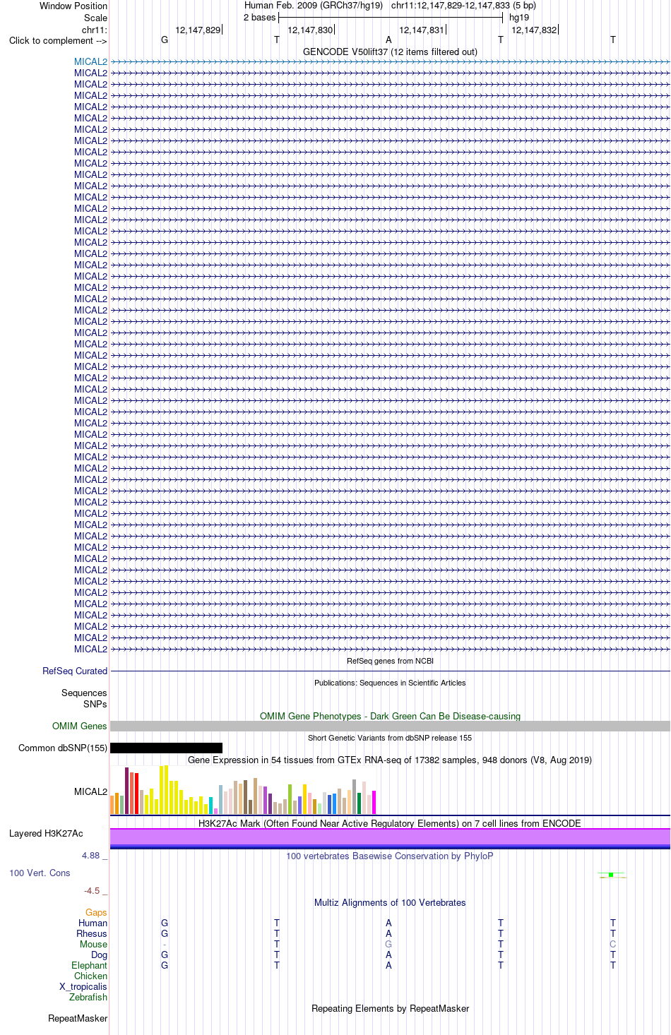Click the '2 bases' scale bar label
671x1035 pixels.
[259, 18]
